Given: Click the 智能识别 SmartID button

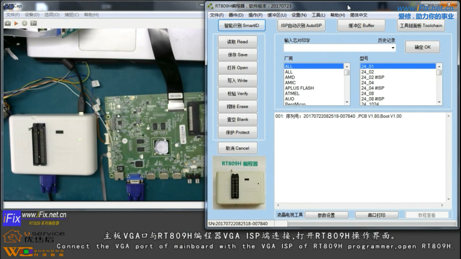Looking at the screenshot, I should tap(241, 26).
